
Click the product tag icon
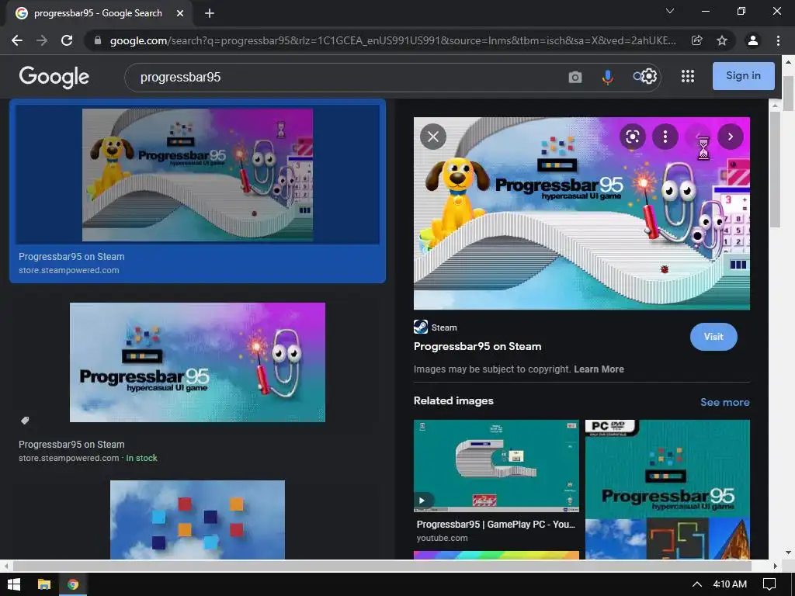[25, 420]
